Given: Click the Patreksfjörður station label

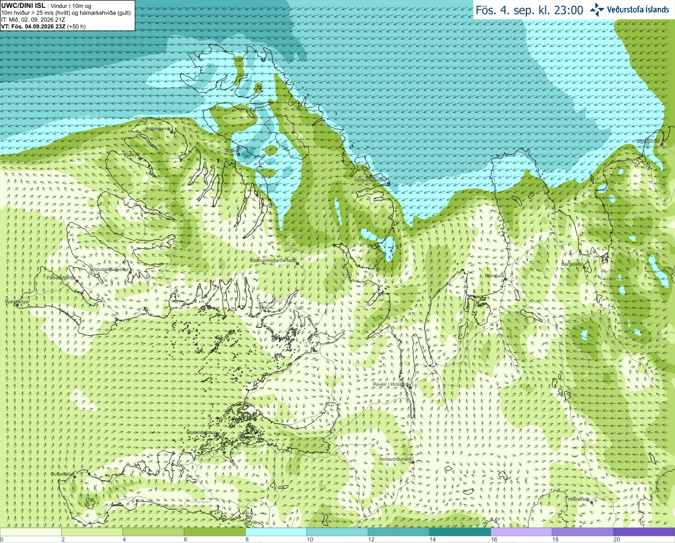Looking at the screenshot, I should click(x=61, y=277).
